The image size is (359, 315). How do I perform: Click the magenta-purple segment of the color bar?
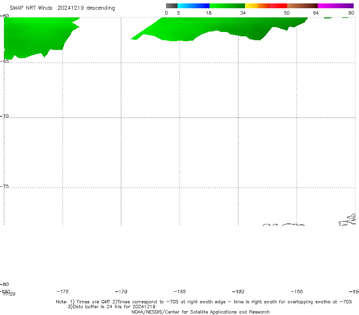(x=336, y=6)
